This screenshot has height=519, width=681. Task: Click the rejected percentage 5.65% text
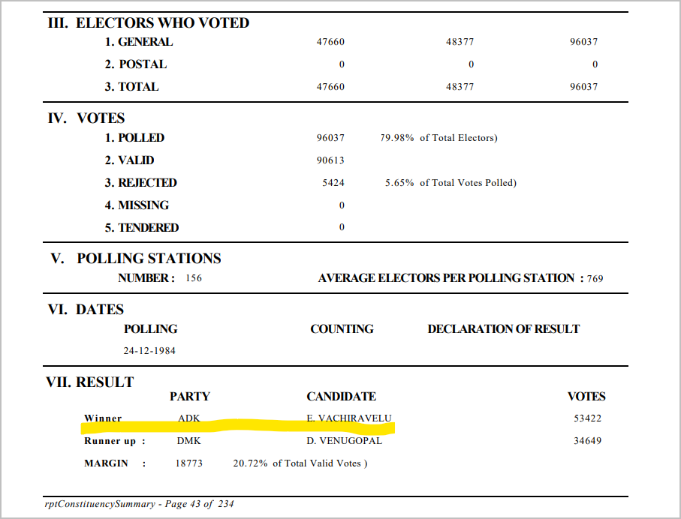pyautogui.click(x=399, y=183)
